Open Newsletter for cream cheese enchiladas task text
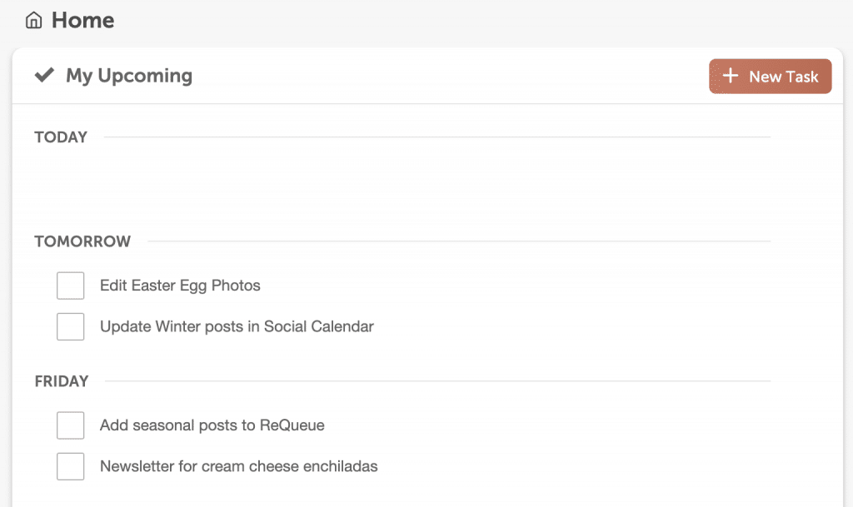The height and width of the screenshot is (507, 853). point(238,466)
